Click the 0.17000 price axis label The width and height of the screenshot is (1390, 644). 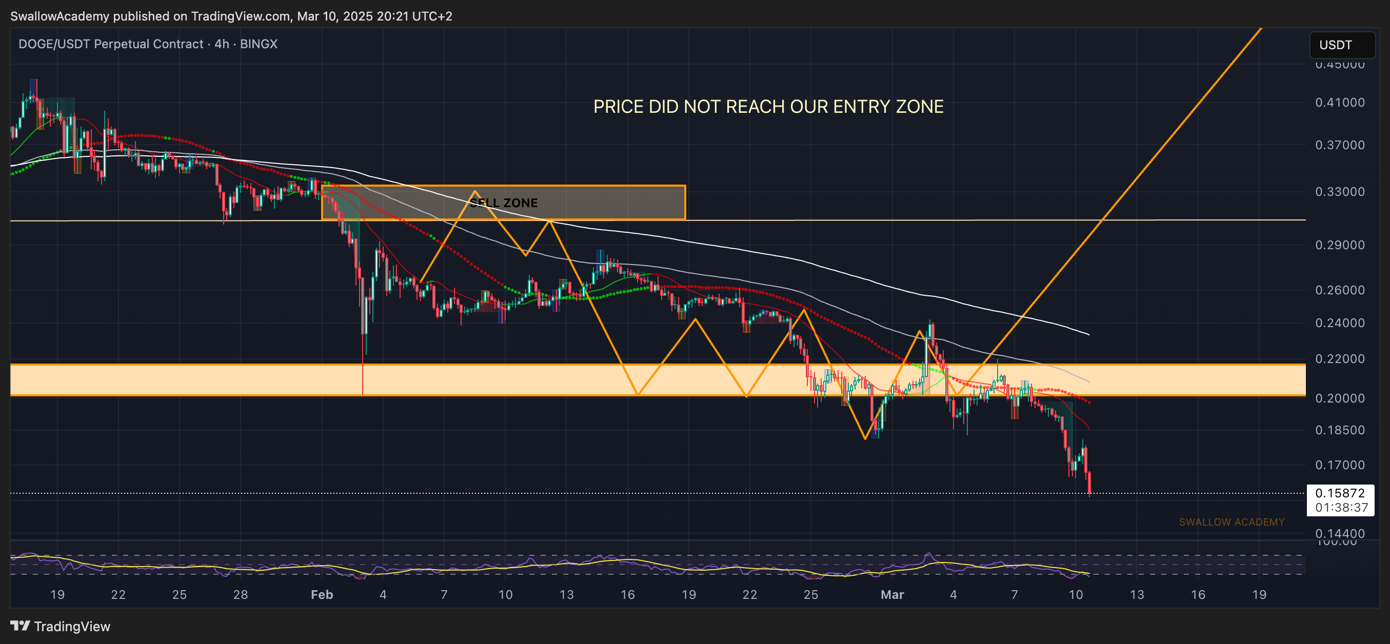pyautogui.click(x=1340, y=465)
